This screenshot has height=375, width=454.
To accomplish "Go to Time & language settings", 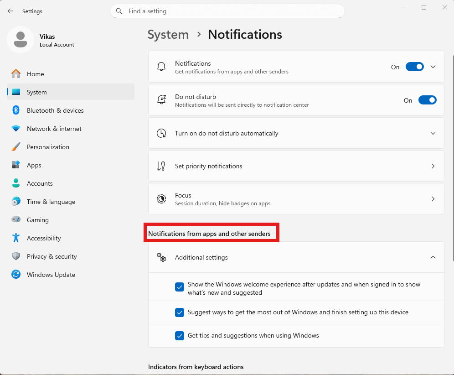I will tap(51, 202).
